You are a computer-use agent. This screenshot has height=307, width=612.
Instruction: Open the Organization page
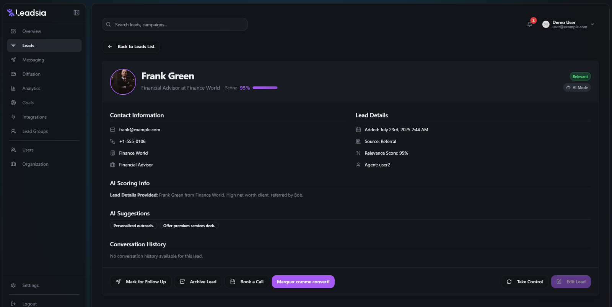coord(35,164)
